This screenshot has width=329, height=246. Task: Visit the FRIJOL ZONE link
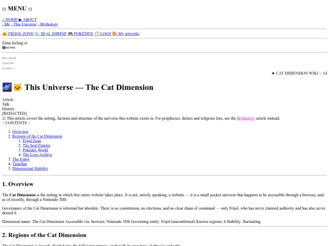pos(18,33)
